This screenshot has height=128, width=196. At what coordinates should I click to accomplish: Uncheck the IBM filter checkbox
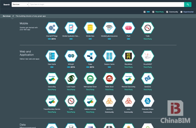(x=145, y=12)
